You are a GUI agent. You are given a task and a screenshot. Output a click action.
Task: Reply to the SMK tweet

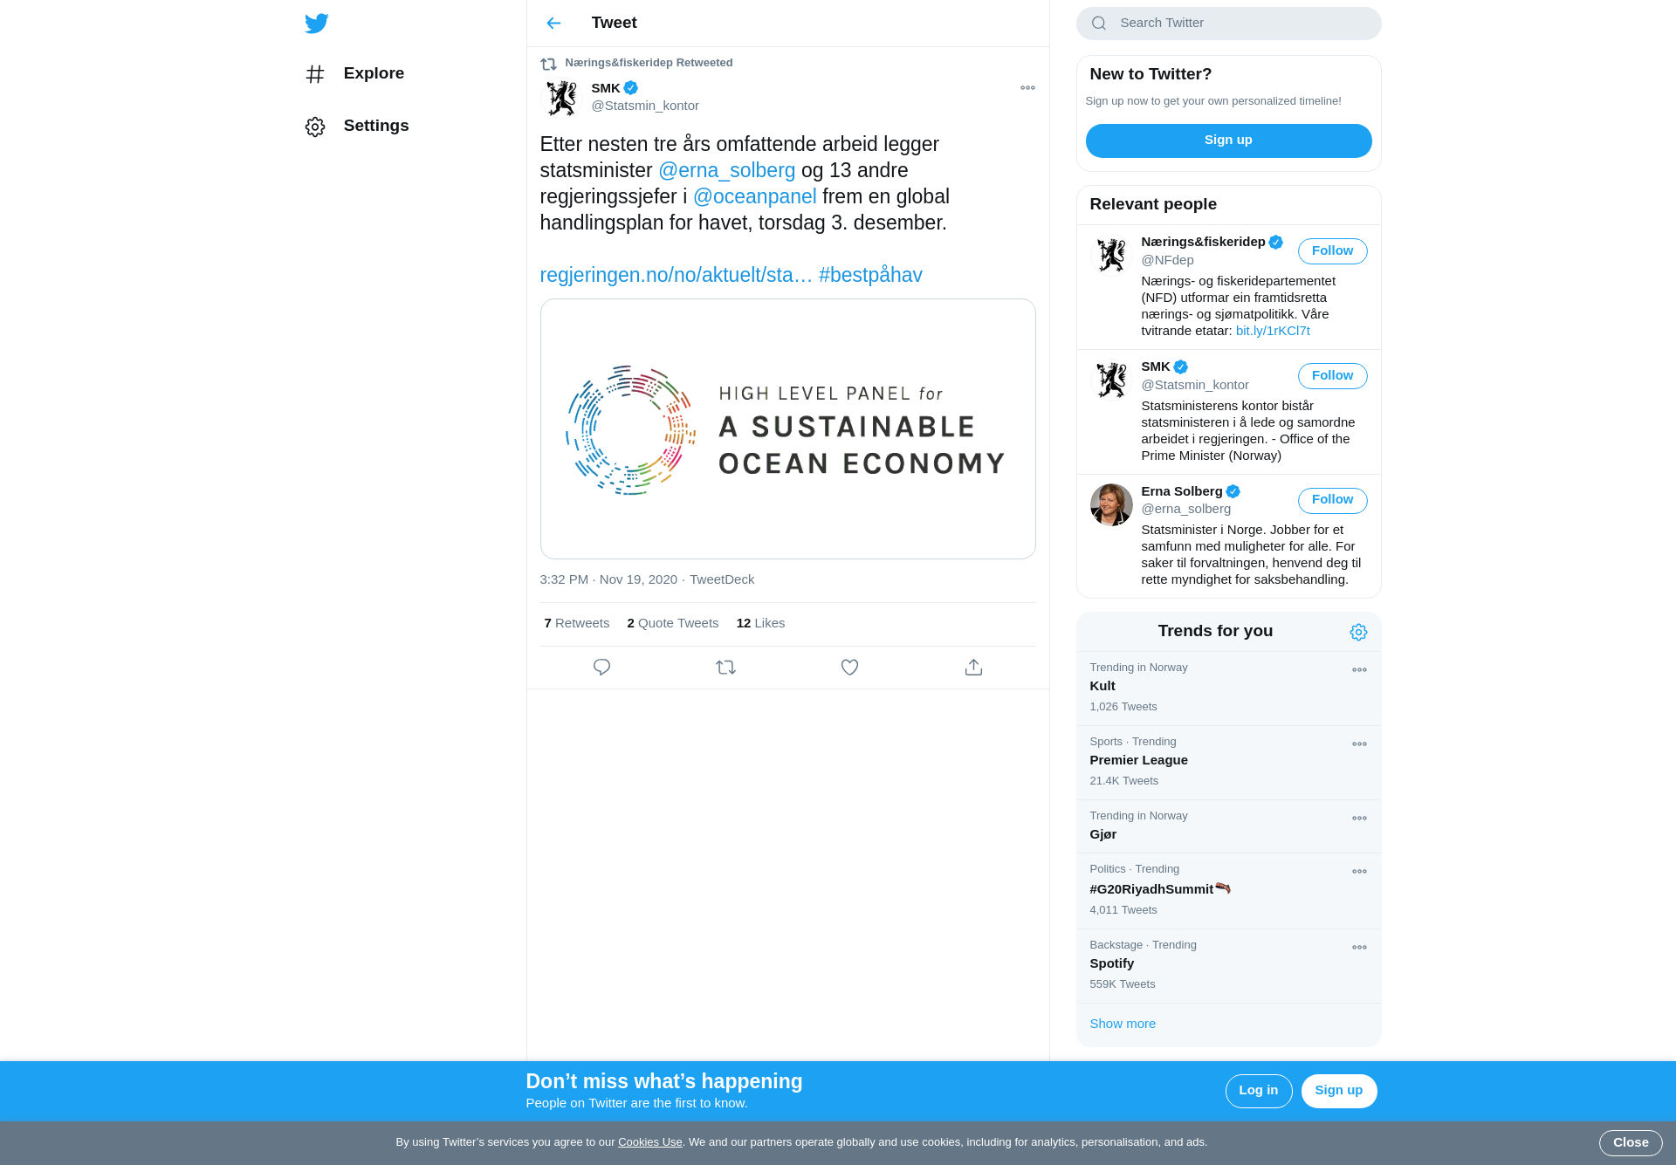click(601, 667)
